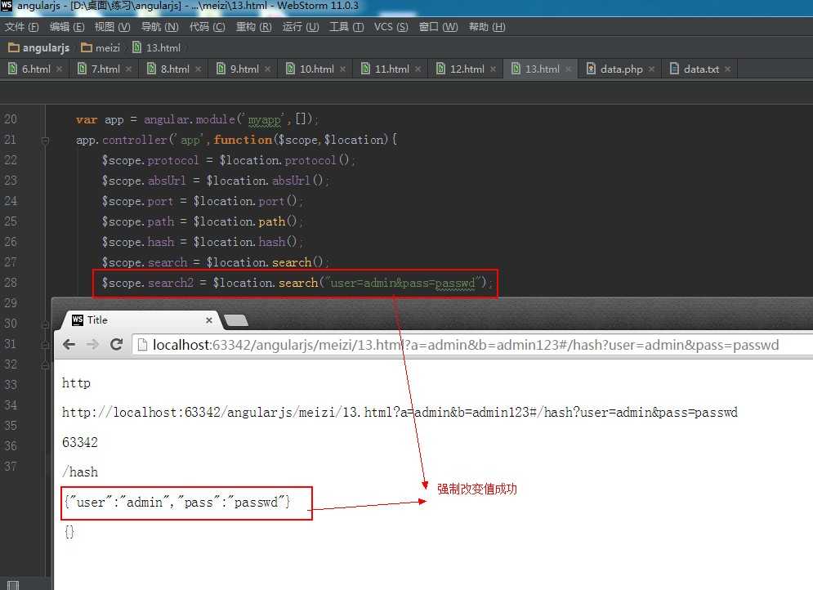This screenshot has width=813, height=590.
Task: Click the browser Back arrow
Action: (69, 344)
